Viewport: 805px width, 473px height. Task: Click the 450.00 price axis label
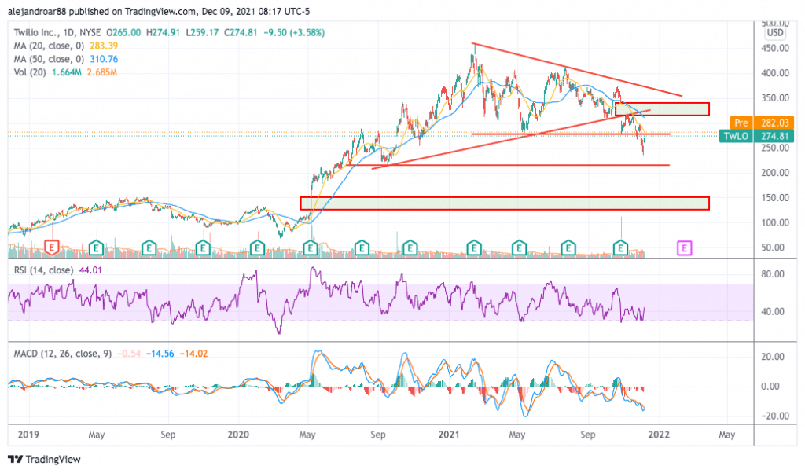774,48
